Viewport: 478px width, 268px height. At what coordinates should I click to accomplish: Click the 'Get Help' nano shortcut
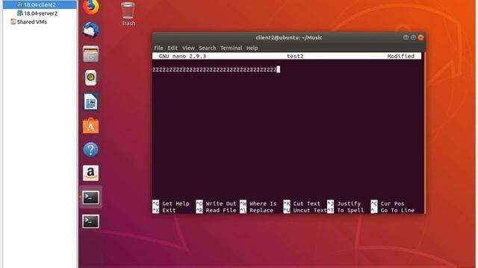point(176,203)
